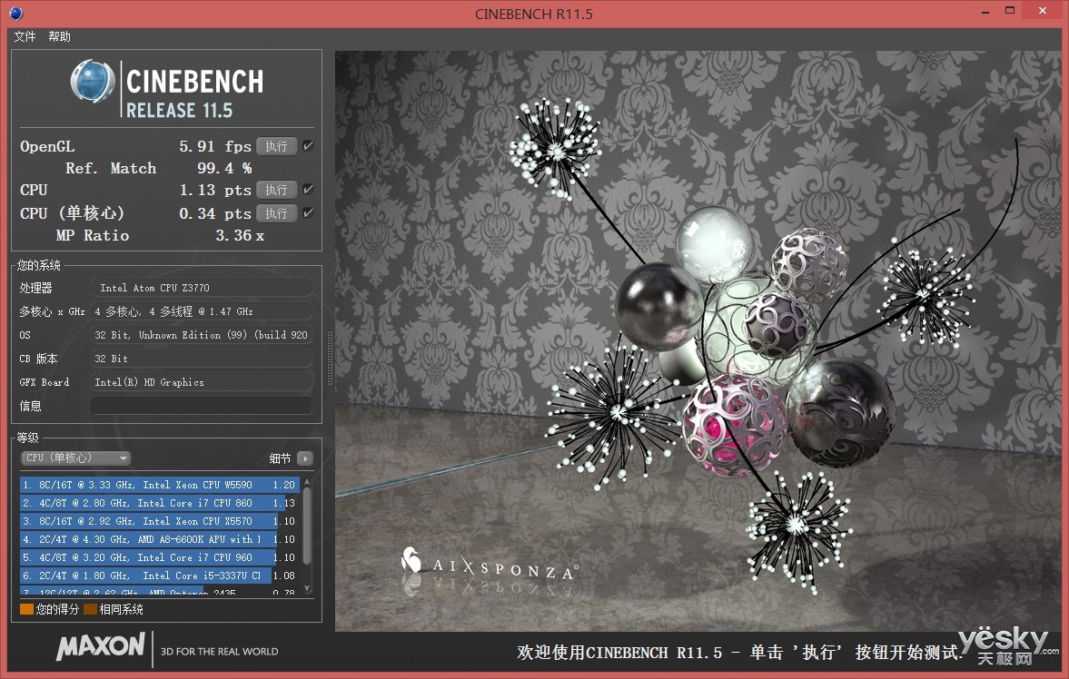Viewport: 1069px width, 679px height.
Task: Click the OpenGL score 5.91 fps
Action: [214, 146]
